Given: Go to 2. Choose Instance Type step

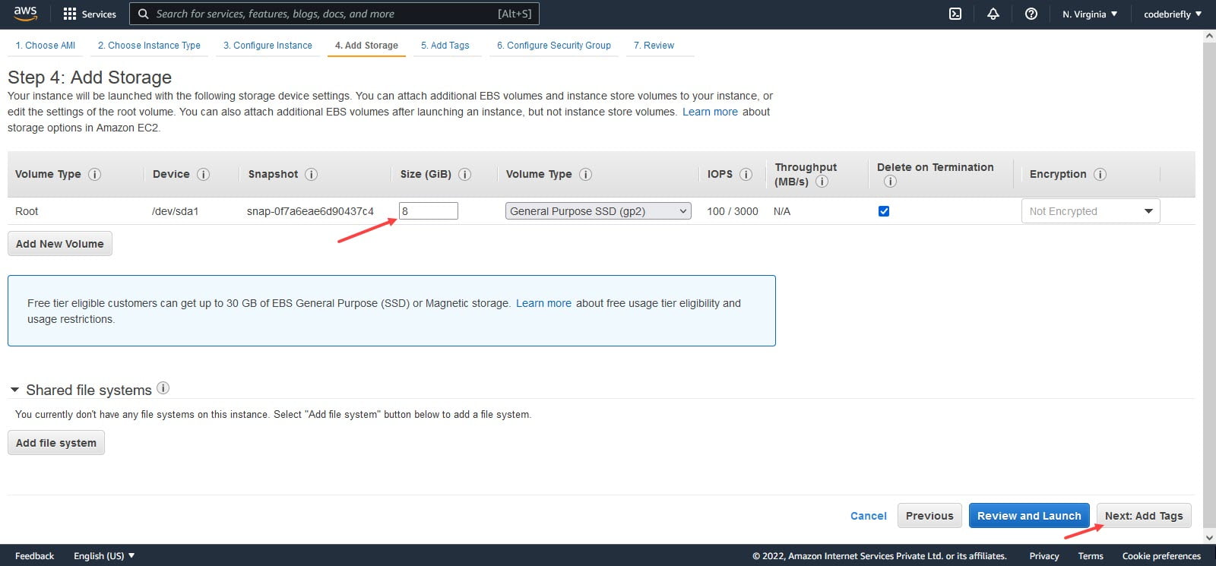Looking at the screenshot, I should coord(149,46).
